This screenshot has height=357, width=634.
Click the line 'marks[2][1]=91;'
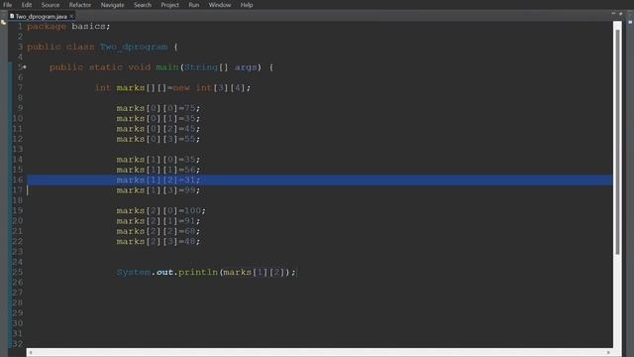tap(158, 221)
